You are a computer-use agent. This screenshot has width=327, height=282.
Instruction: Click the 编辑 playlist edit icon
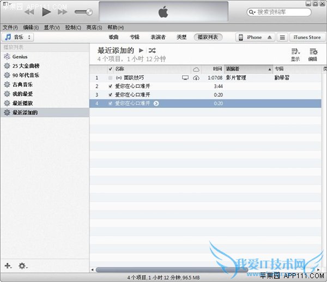point(313,55)
